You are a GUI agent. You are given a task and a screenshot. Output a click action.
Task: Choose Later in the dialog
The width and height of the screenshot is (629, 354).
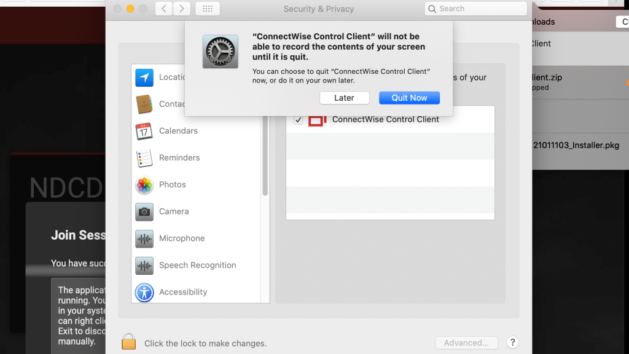(x=344, y=98)
